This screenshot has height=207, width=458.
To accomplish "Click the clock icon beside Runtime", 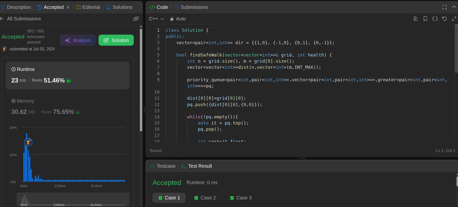I will [13, 69].
